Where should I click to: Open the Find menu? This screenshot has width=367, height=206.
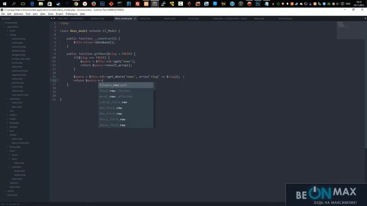point(28,14)
